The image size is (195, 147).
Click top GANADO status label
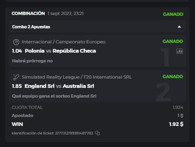point(173,14)
